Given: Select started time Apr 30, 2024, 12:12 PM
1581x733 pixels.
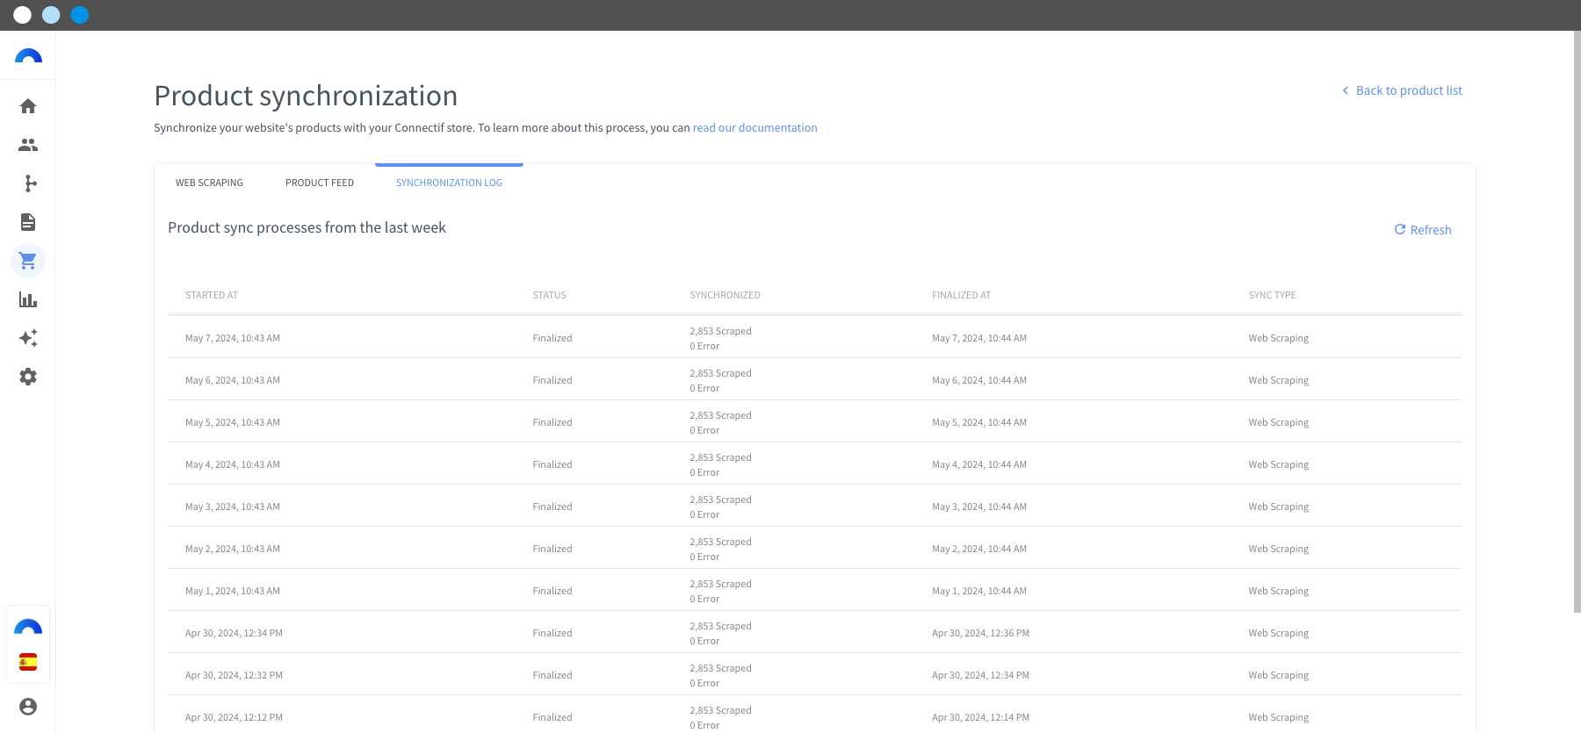Looking at the screenshot, I should pos(234,717).
